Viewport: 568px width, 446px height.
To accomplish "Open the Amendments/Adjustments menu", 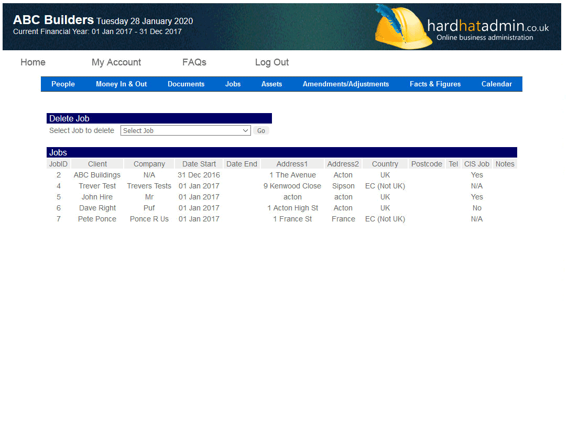I will click(346, 84).
